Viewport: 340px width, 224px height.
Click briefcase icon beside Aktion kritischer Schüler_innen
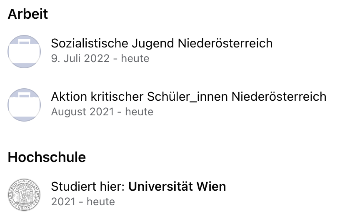24,105
